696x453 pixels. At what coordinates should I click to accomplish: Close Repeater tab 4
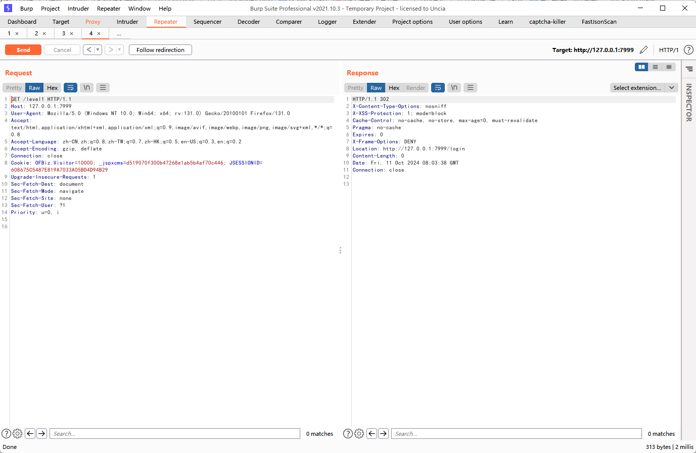(99, 34)
